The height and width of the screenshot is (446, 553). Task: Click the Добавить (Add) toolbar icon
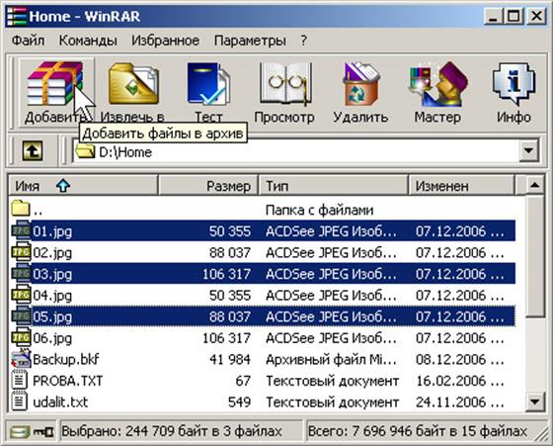click(x=55, y=83)
